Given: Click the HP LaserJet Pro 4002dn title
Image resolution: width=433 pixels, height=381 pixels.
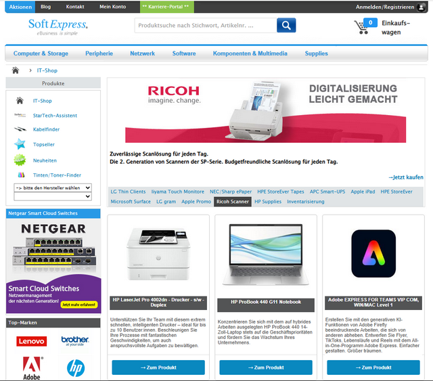Looking at the screenshot, I should [x=158, y=302].
